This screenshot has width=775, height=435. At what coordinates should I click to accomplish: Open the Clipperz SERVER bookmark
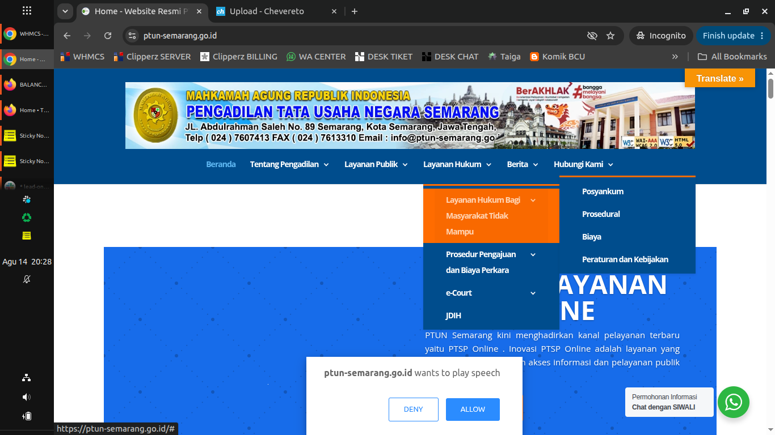pyautogui.click(x=153, y=57)
